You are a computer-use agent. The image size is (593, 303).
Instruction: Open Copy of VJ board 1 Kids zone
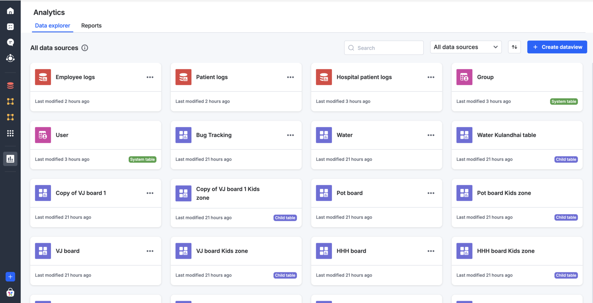236,203
